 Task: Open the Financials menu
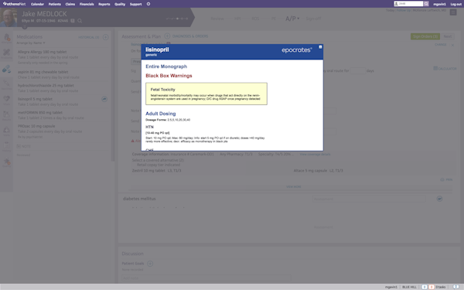[x=87, y=4]
